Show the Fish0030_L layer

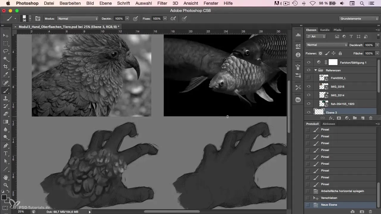point(309,78)
